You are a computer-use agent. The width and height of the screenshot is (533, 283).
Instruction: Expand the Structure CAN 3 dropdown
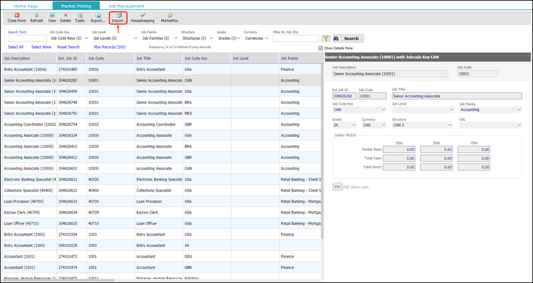(x=422, y=125)
